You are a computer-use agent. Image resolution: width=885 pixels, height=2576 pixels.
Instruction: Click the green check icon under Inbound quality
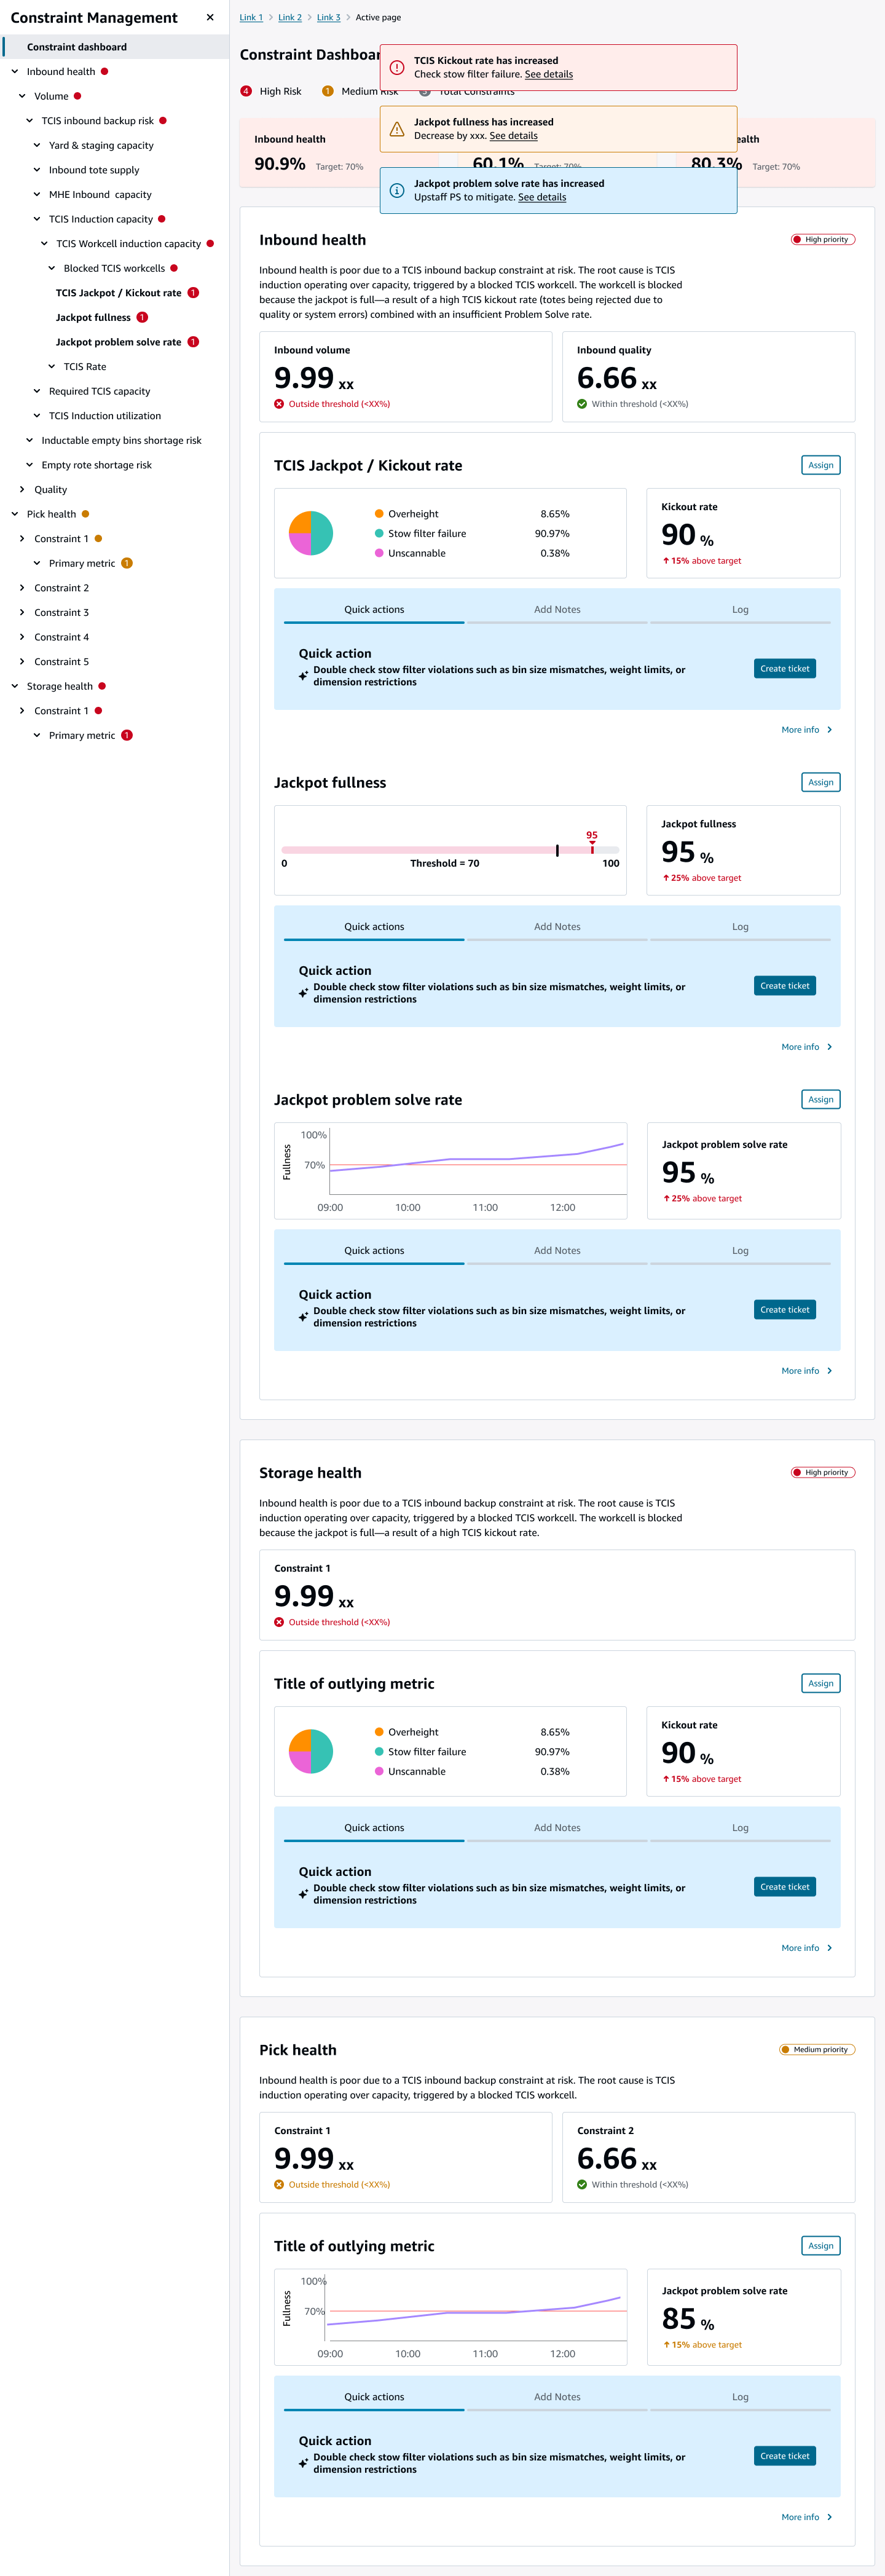[582, 404]
